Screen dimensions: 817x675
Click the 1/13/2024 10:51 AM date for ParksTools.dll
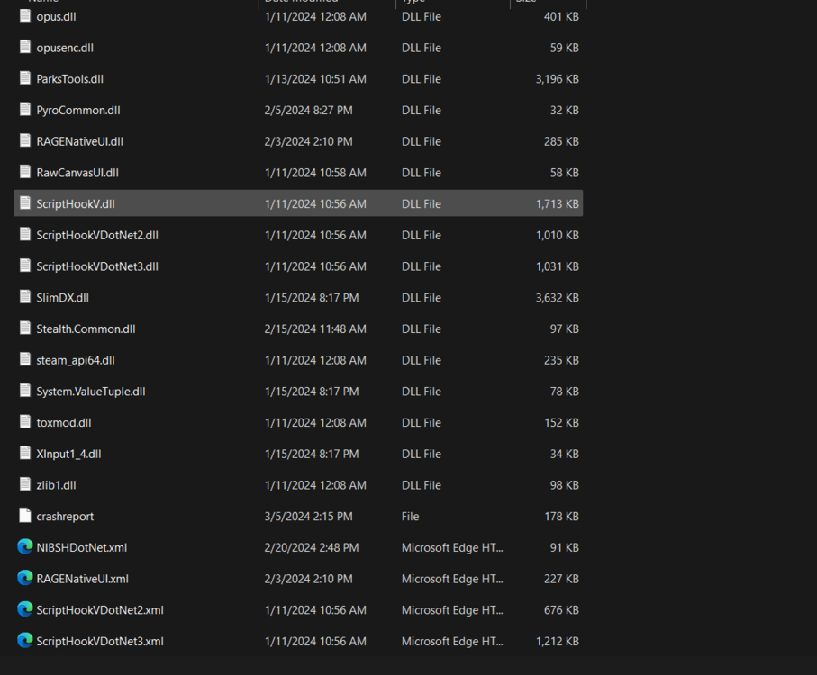(315, 79)
